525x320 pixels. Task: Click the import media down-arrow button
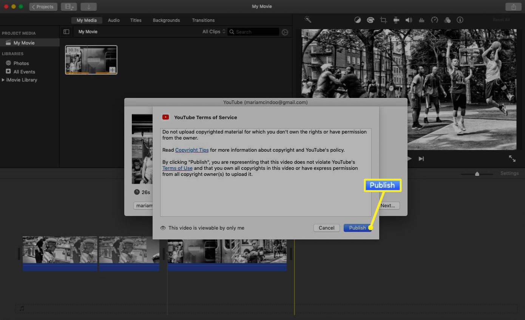[89, 7]
